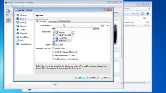Move boot device up with arrow button

[73, 32]
